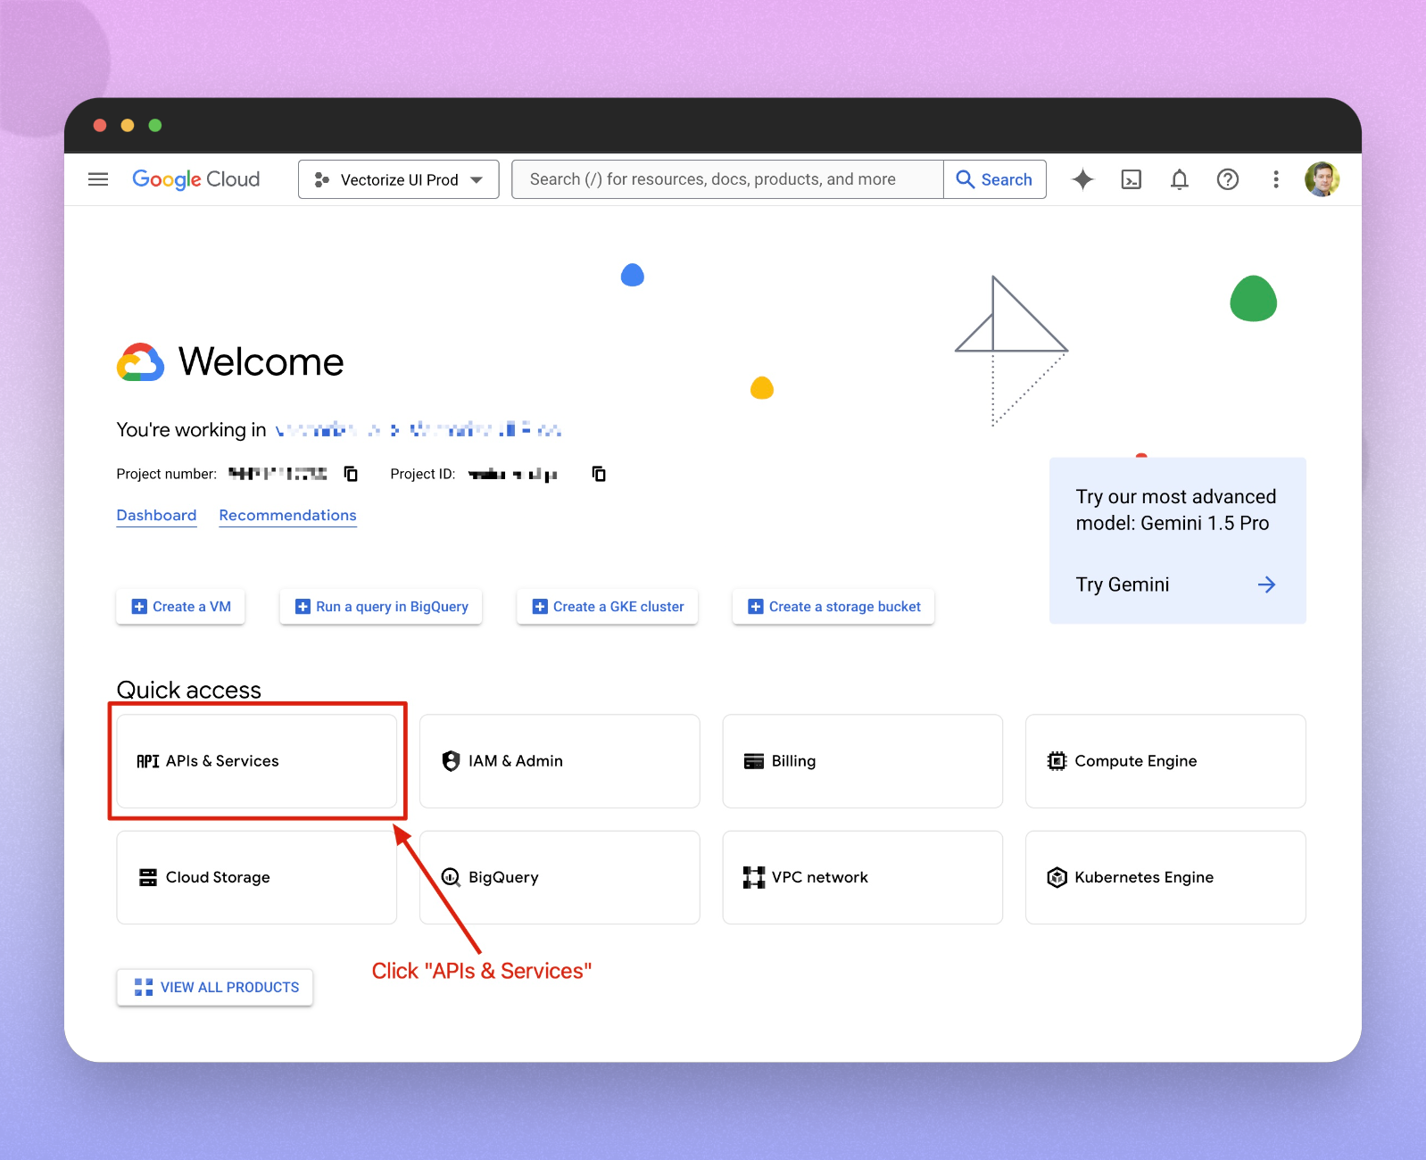The image size is (1426, 1160).
Task: Click the Google Cloud logo
Action: click(196, 179)
